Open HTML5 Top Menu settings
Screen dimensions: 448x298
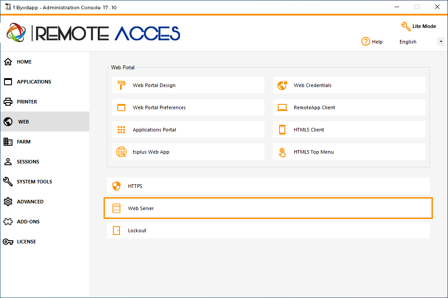click(349, 152)
